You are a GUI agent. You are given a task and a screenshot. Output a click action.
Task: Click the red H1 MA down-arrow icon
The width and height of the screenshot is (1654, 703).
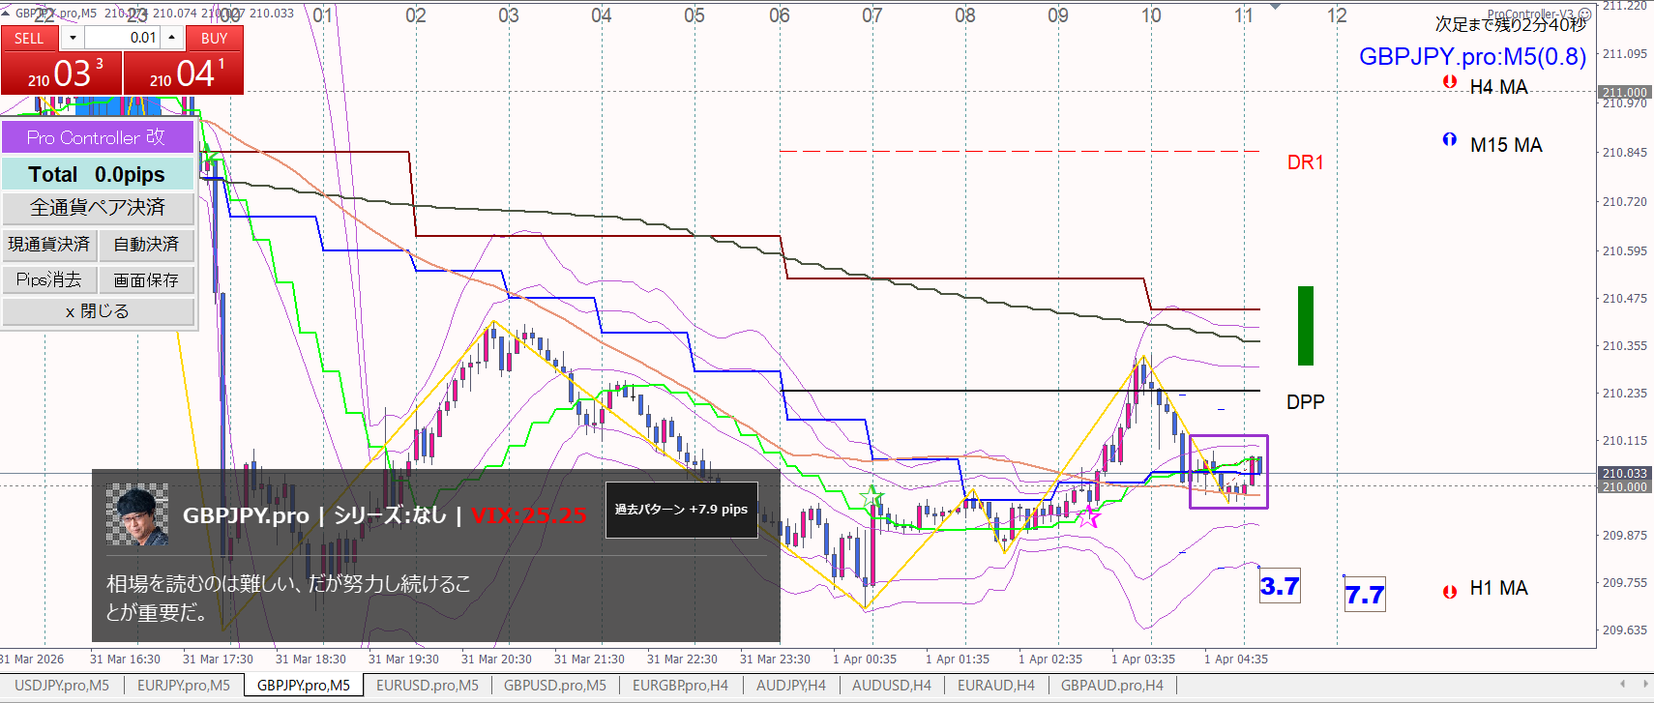[1449, 592]
